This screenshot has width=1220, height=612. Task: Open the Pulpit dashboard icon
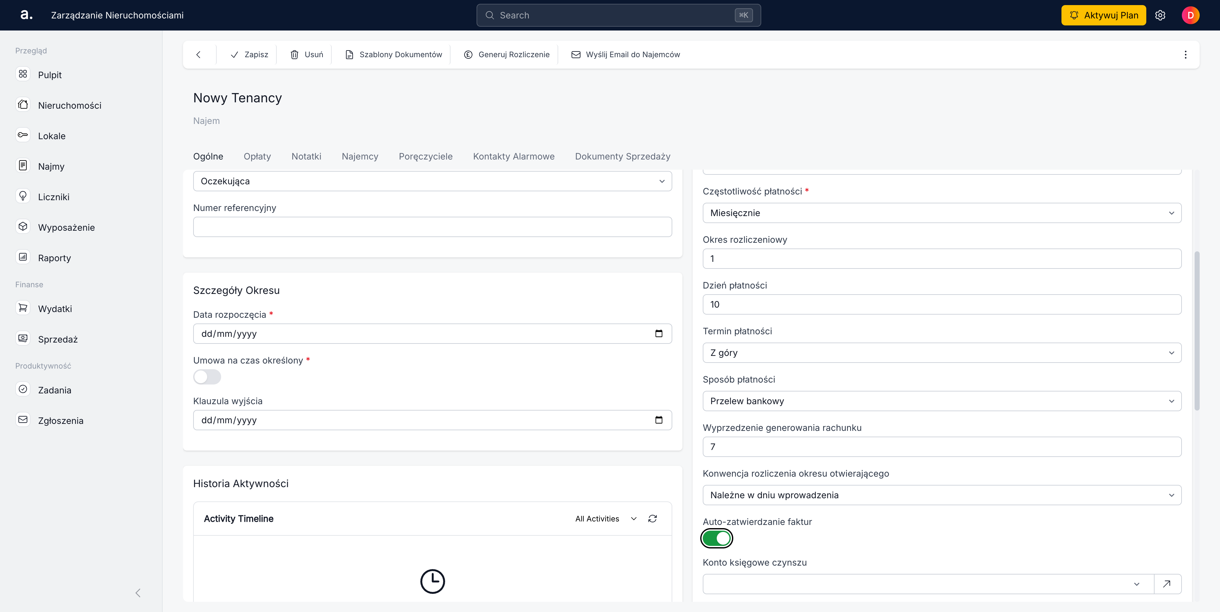[x=23, y=74]
